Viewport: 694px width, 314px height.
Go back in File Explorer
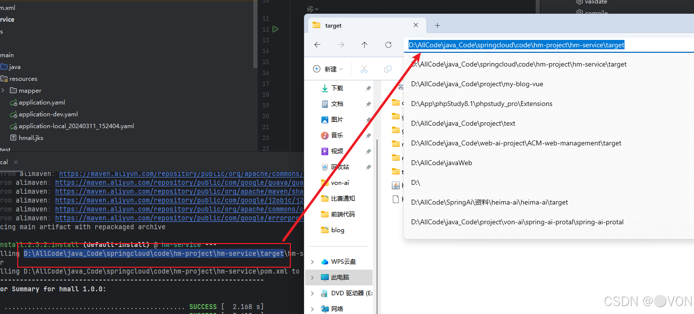317,45
